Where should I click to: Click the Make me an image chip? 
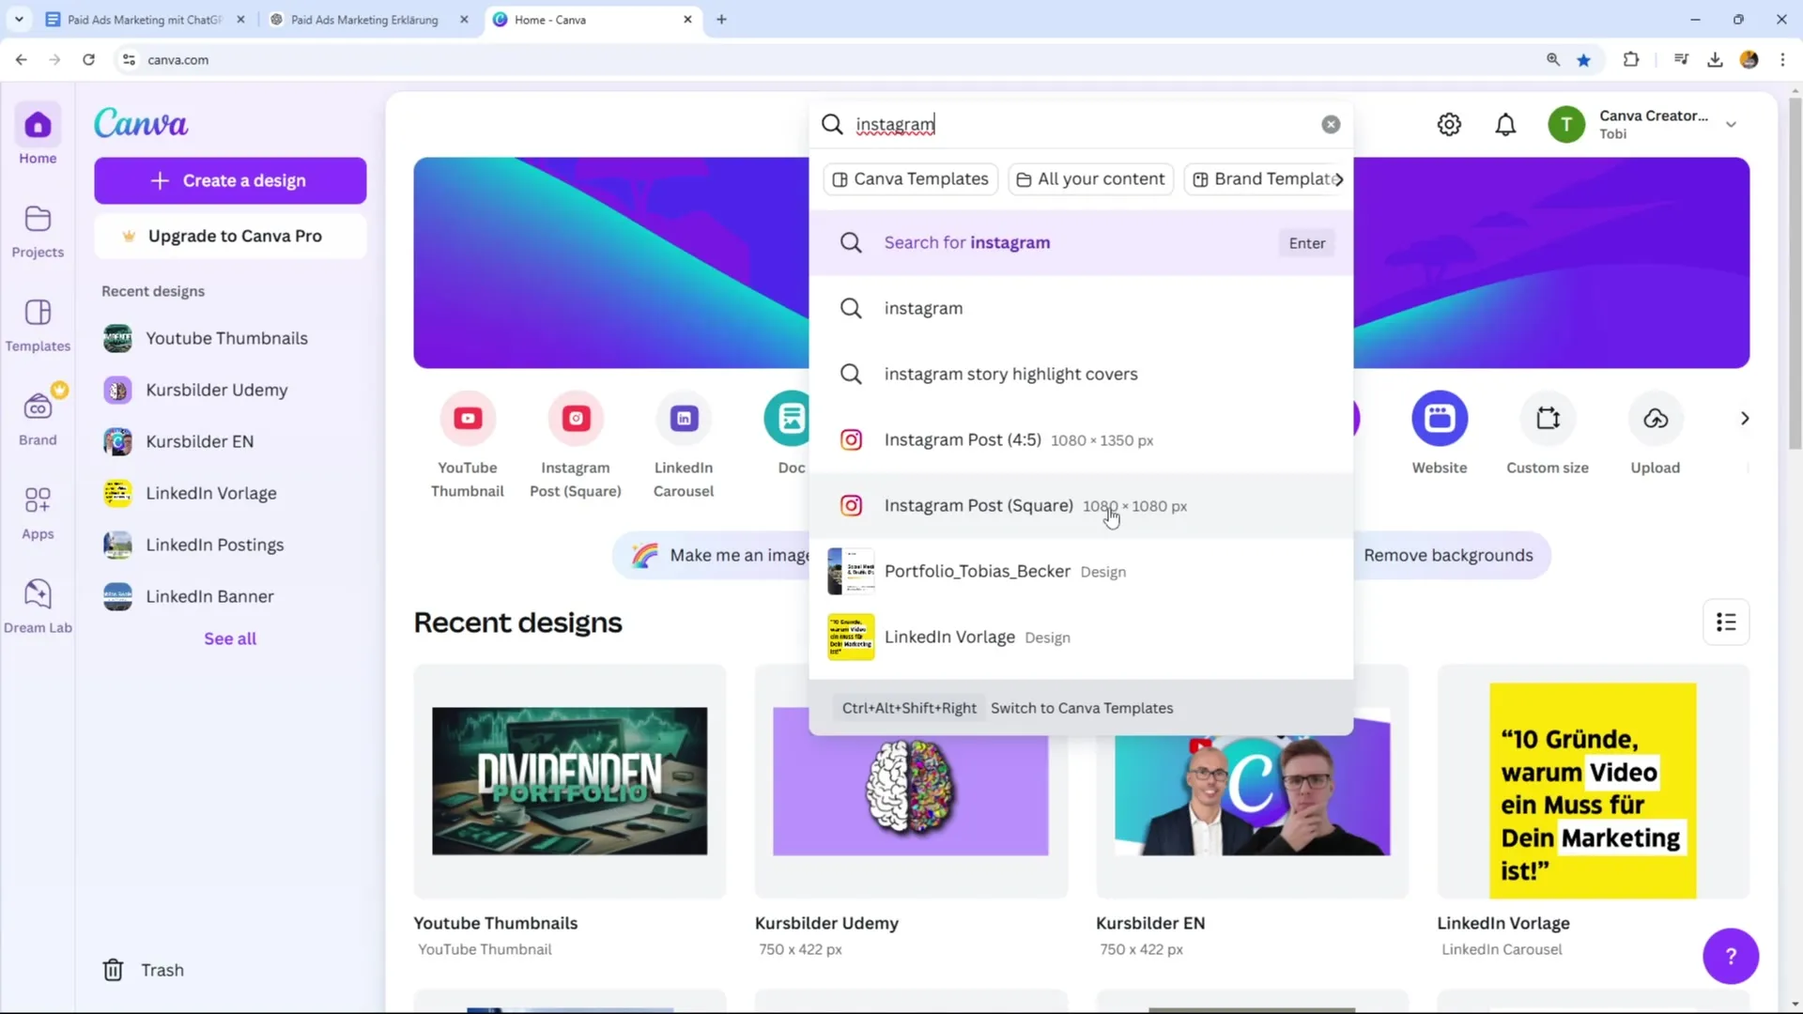[712, 555]
